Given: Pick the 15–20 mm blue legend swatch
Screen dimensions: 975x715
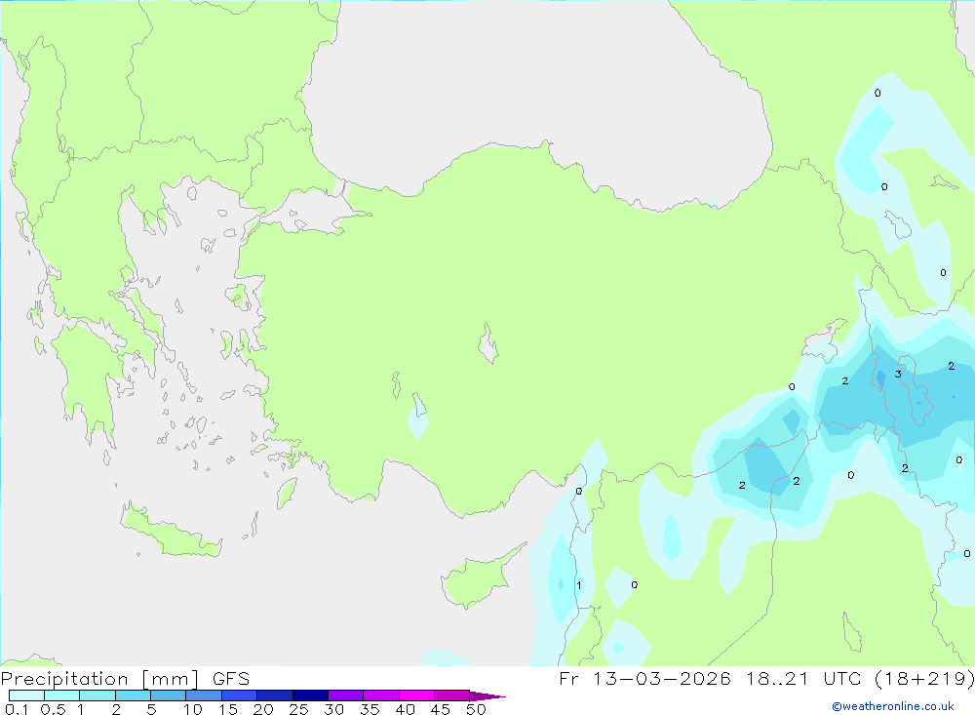Looking at the screenshot, I should point(240,695).
